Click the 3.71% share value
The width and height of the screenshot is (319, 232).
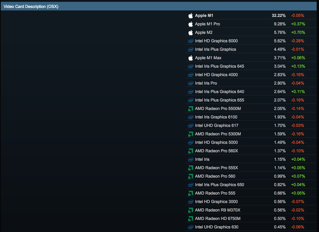[280, 58]
